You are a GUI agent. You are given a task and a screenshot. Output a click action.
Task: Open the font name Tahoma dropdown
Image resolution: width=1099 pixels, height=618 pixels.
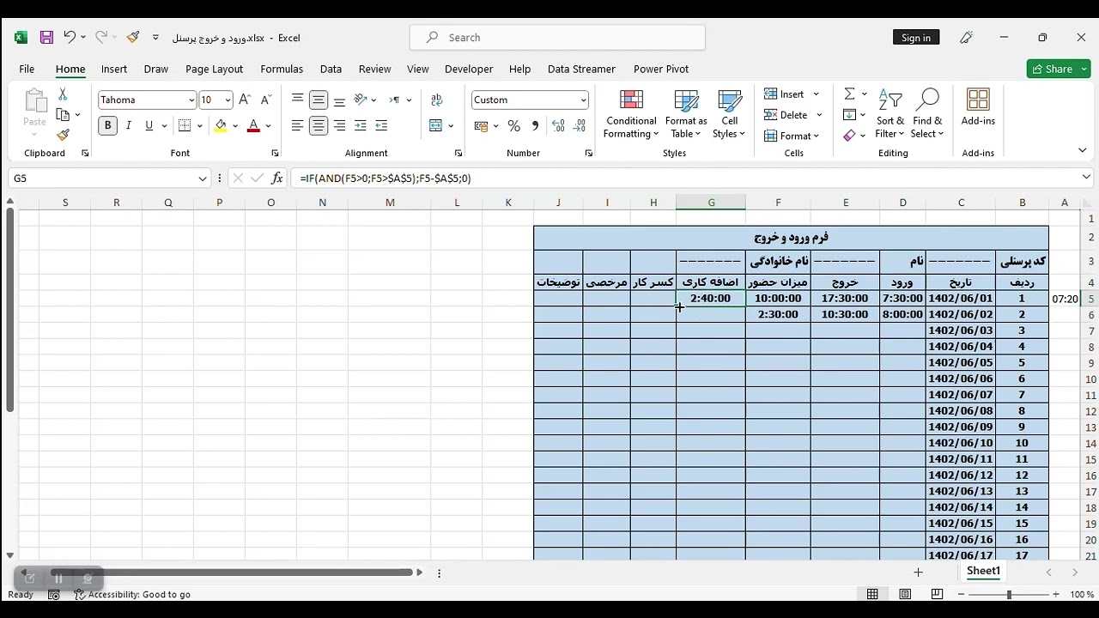[x=191, y=100]
